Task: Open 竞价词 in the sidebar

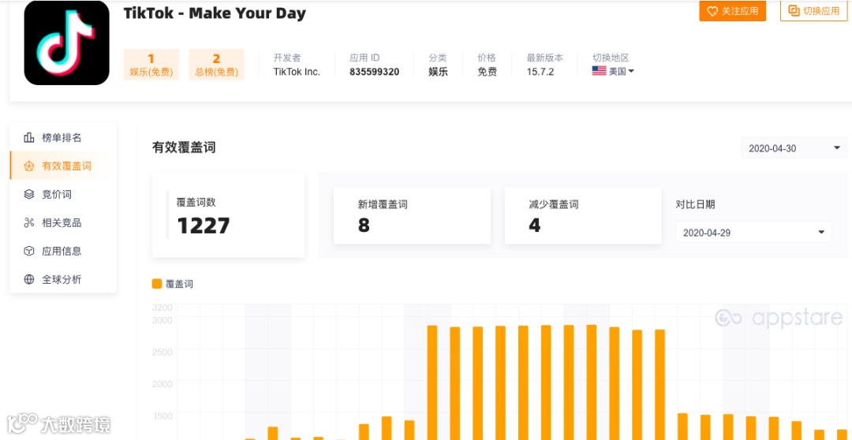Action: point(63,195)
